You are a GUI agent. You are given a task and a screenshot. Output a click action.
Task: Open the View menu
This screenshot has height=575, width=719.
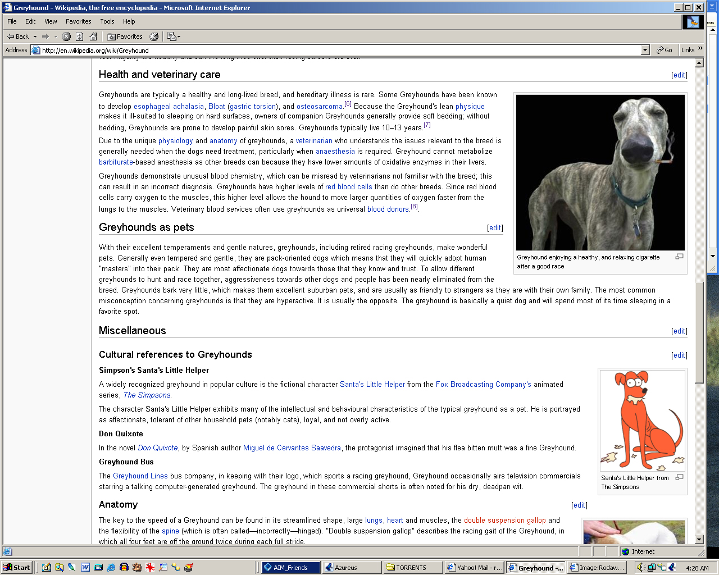[x=51, y=21]
